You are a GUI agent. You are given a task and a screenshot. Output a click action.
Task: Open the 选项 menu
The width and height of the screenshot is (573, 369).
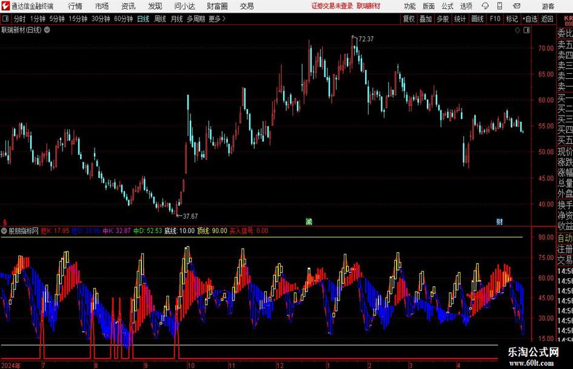(x=466, y=6)
